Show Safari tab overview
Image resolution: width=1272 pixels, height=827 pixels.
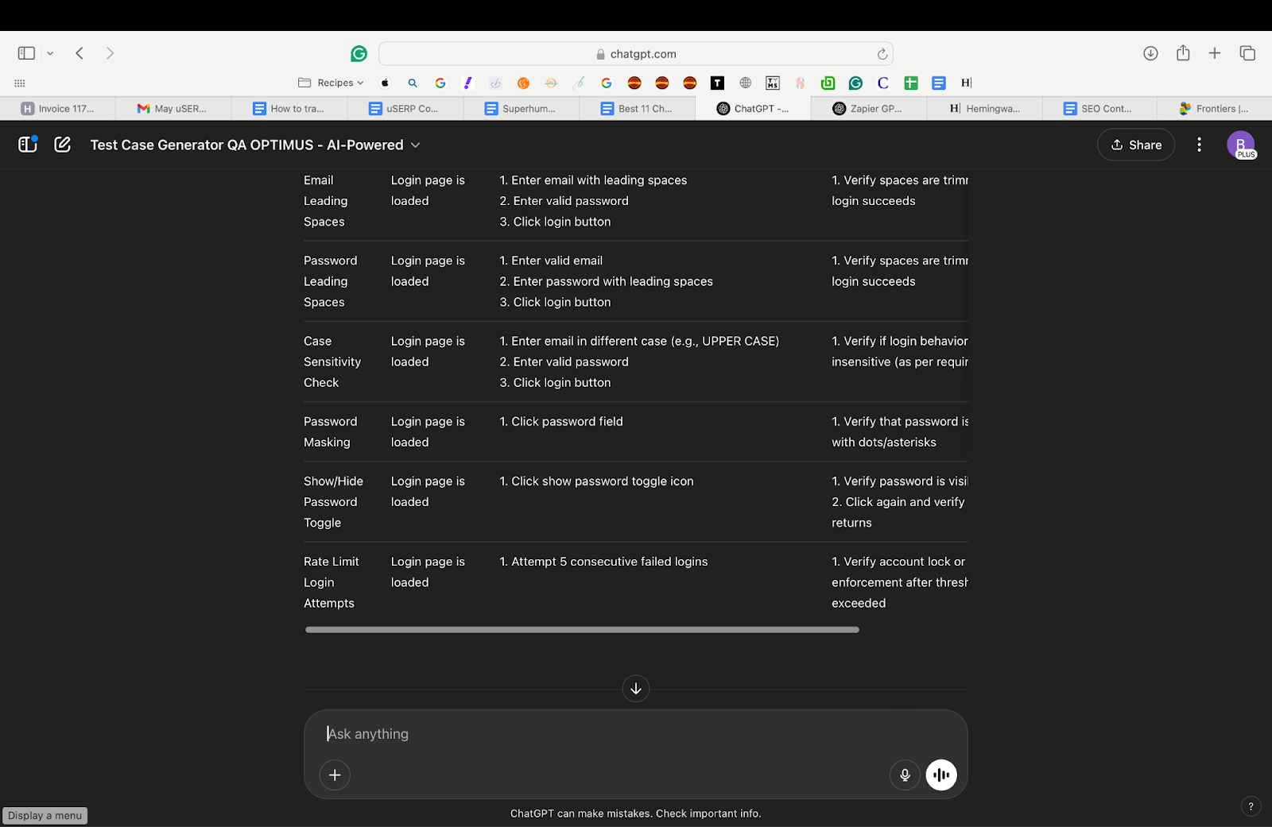pos(1247,53)
